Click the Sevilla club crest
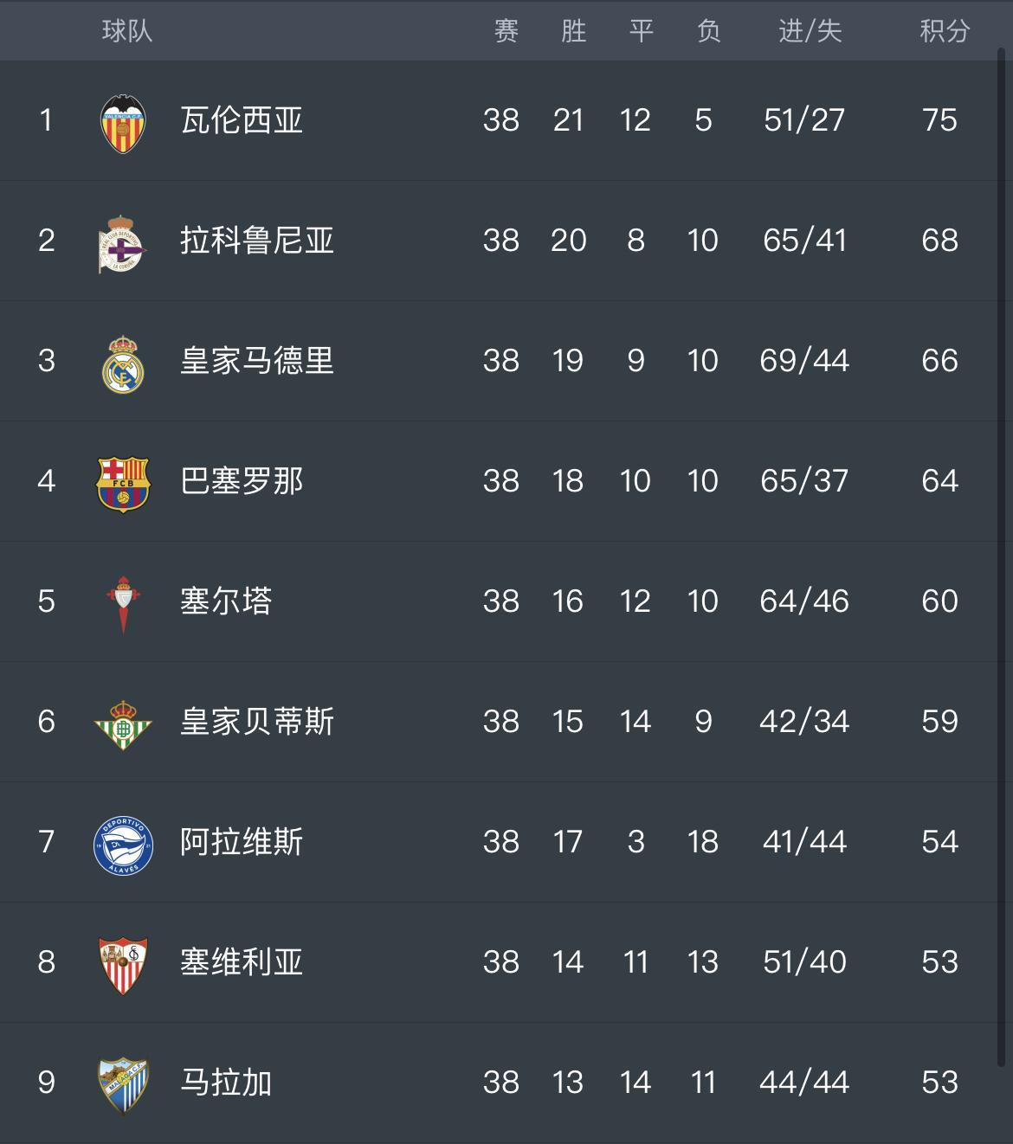This screenshot has height=1144, width=1013. click(x=123, y=965)
